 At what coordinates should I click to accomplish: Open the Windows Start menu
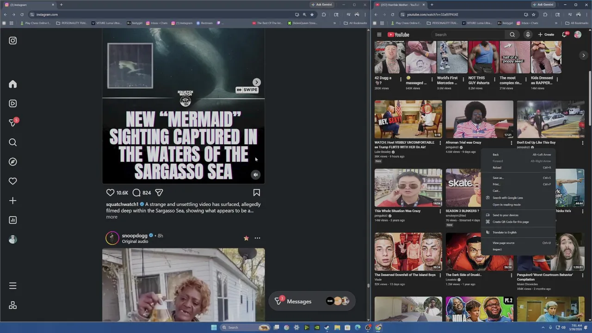coord(214,327)
